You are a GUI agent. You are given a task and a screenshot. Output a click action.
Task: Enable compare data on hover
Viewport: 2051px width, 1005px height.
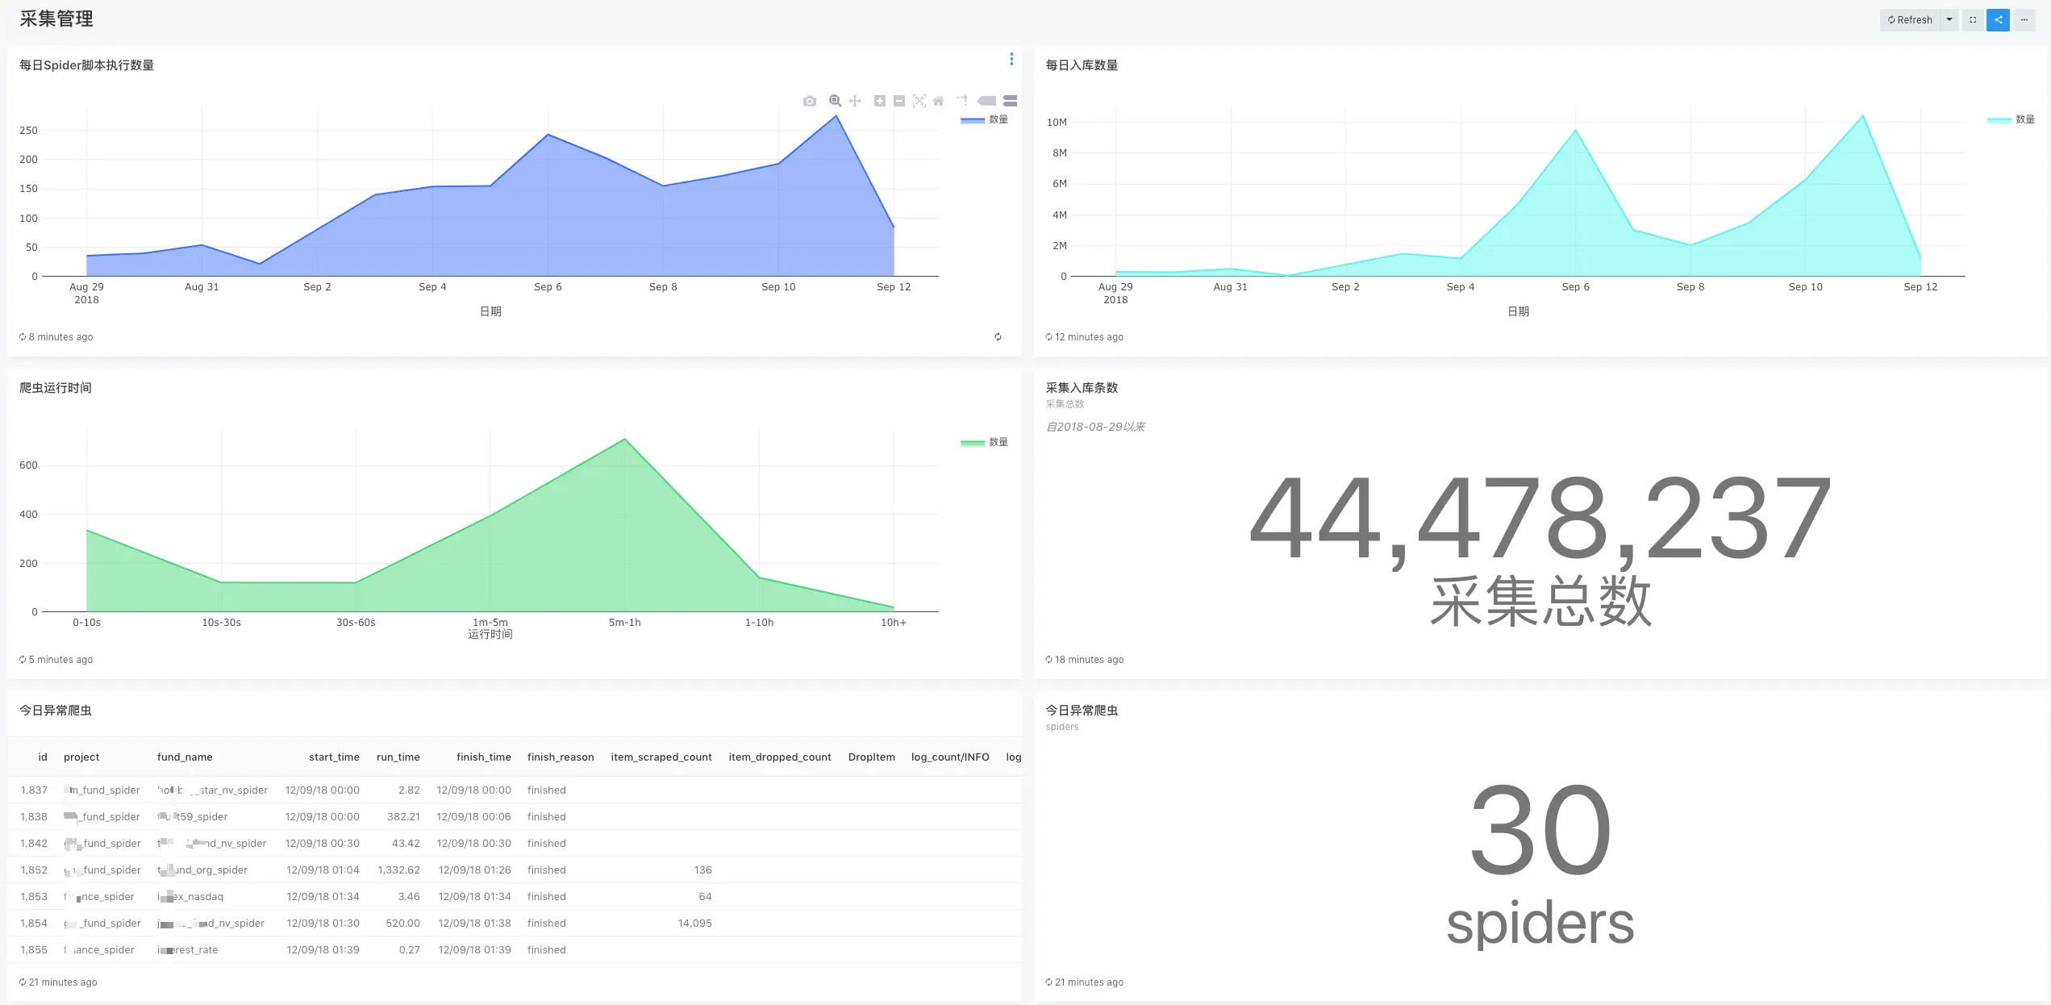(x=1010, y=101)
